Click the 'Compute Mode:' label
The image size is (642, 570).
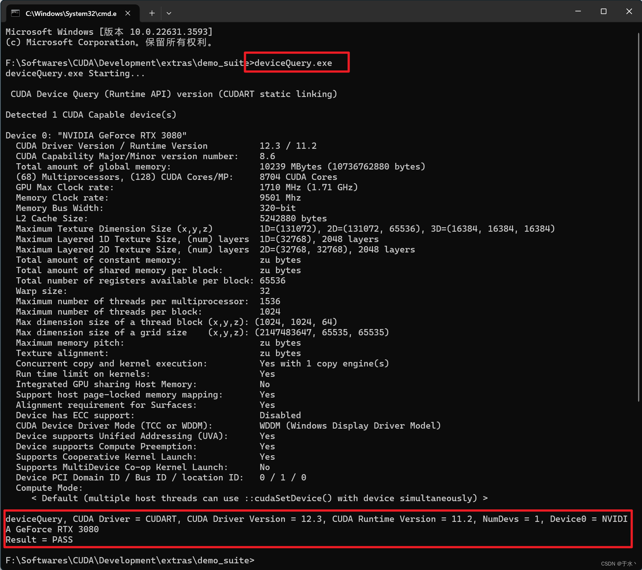pyautogui.click(x=49, y=488)
